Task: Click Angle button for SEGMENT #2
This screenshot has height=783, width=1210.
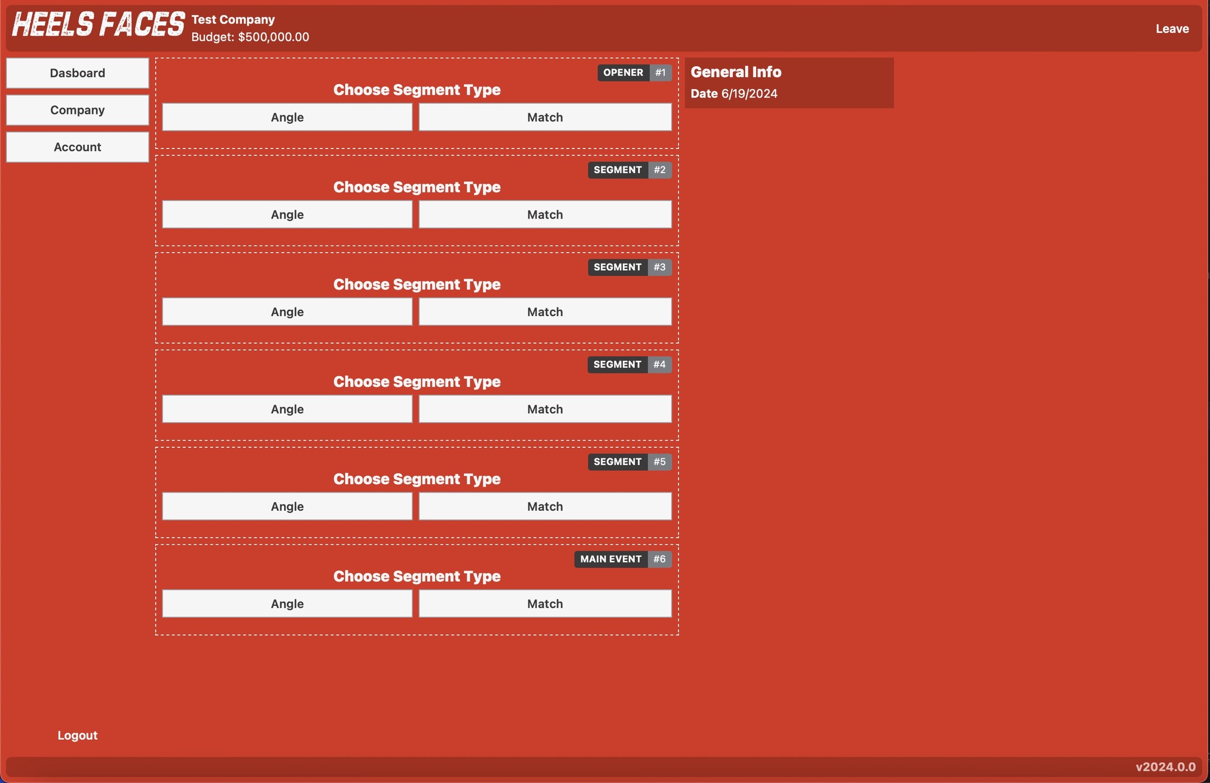Action: pos(287,214)
